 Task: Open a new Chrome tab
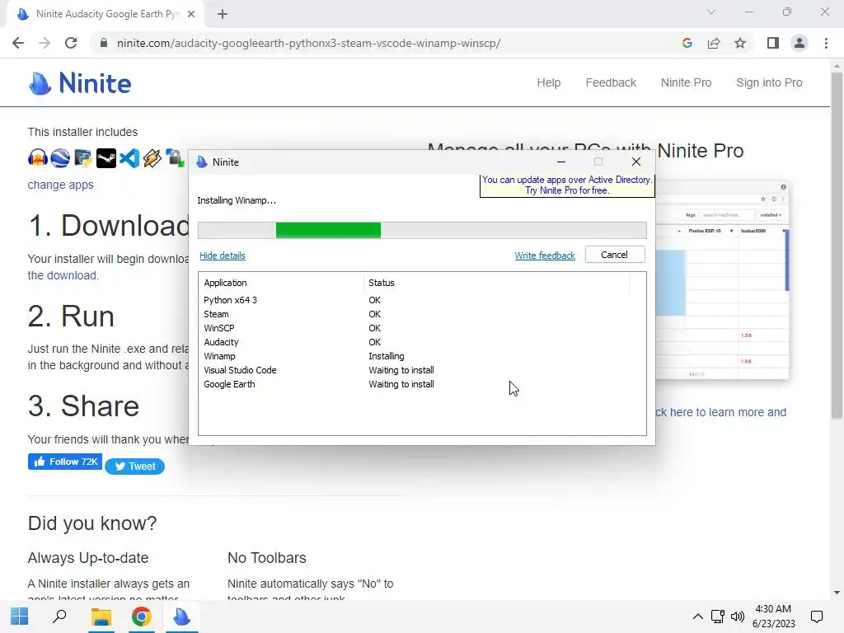tap(223, 14)
